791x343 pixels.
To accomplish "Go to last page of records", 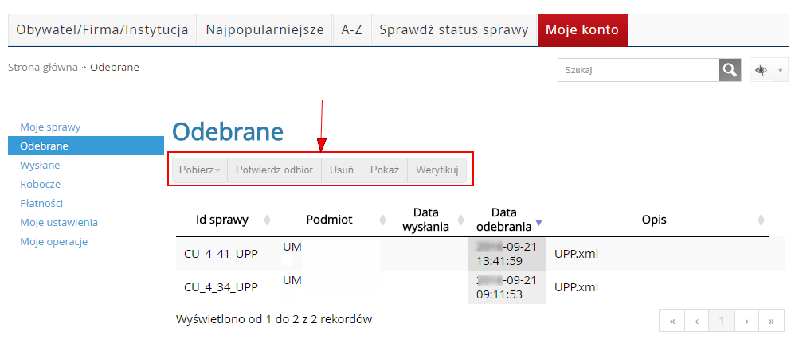I will 771,321.
